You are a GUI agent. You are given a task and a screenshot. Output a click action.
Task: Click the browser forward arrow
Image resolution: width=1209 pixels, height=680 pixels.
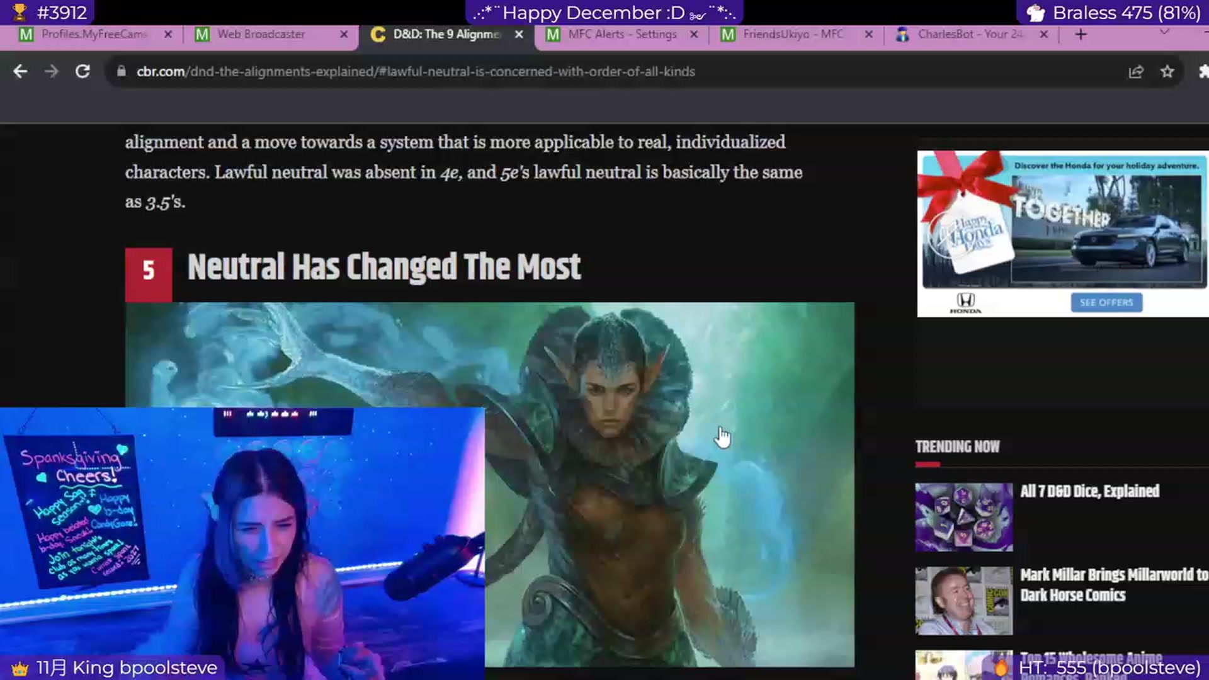point(52,71)
